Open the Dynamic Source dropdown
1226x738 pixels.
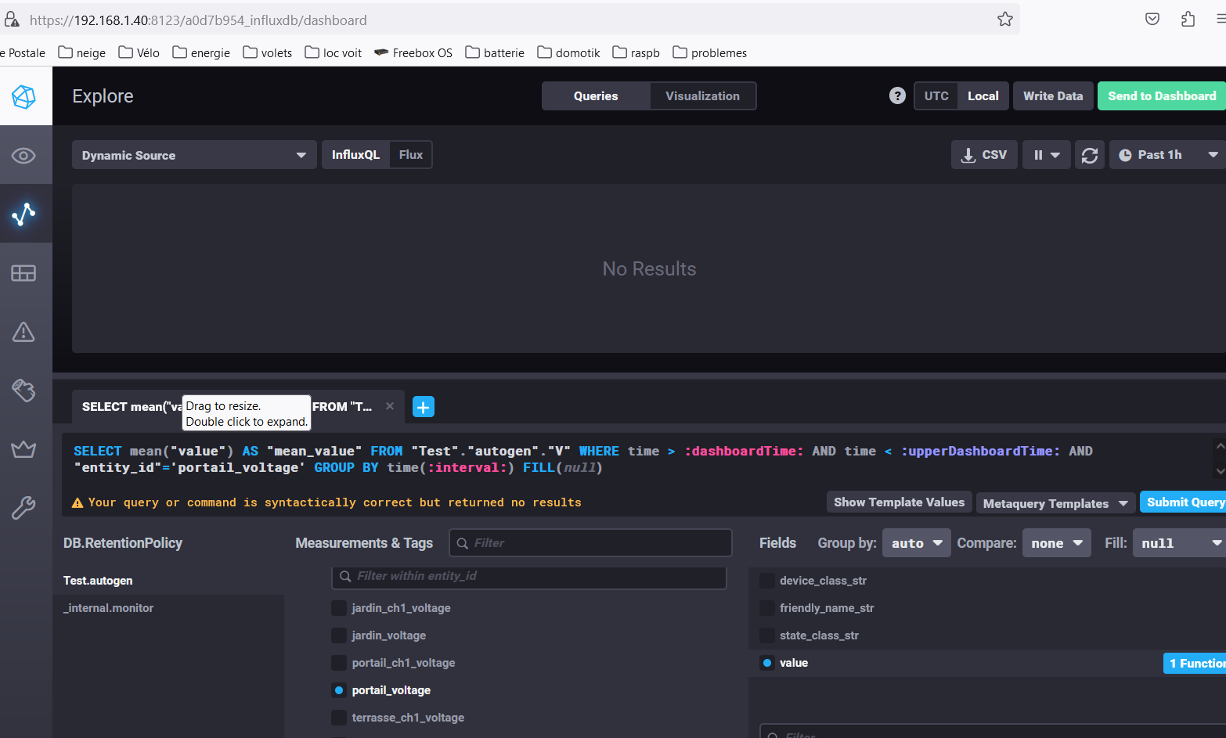pyautogui.click(x=193, y=155)
